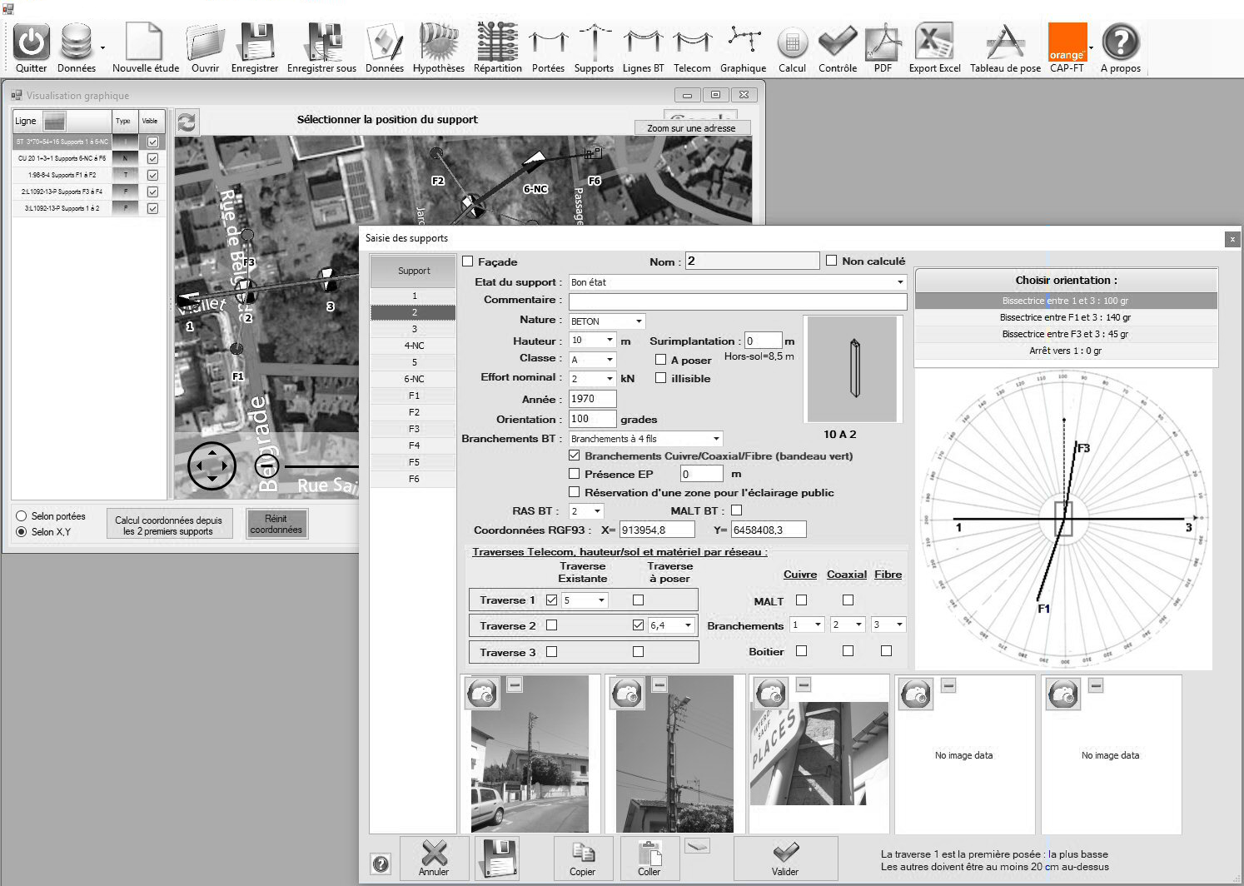The width and height of the screenshot is (1244, 886).
Task: Expand the Etat du support dropdown
Action: pyautogui.click(x=900, y=282)
